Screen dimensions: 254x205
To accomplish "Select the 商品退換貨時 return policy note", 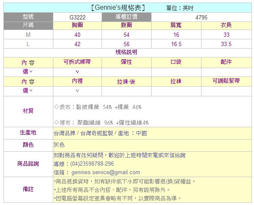I will (125, 181).
